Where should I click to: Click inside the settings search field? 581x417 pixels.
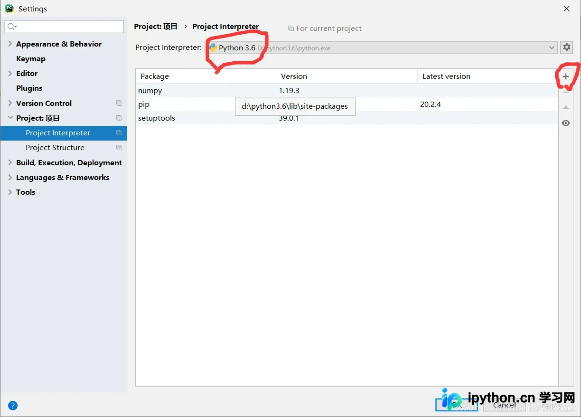(64, 27)
